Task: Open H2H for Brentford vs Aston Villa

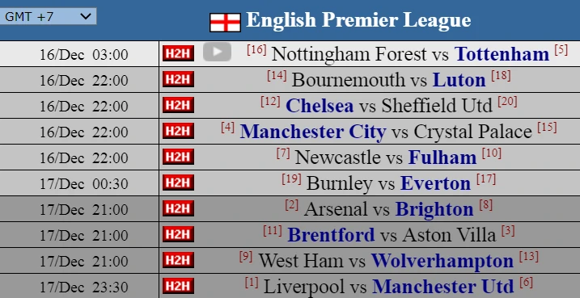Action: [178, 235]
